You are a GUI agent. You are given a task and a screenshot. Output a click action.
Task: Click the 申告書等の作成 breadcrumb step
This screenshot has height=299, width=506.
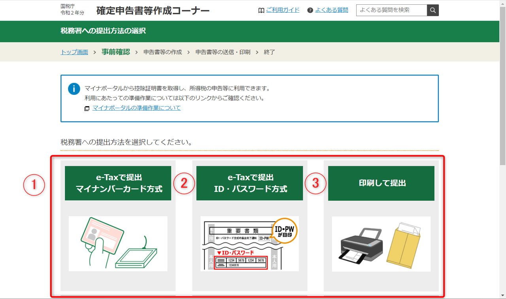tap(162, 52)
